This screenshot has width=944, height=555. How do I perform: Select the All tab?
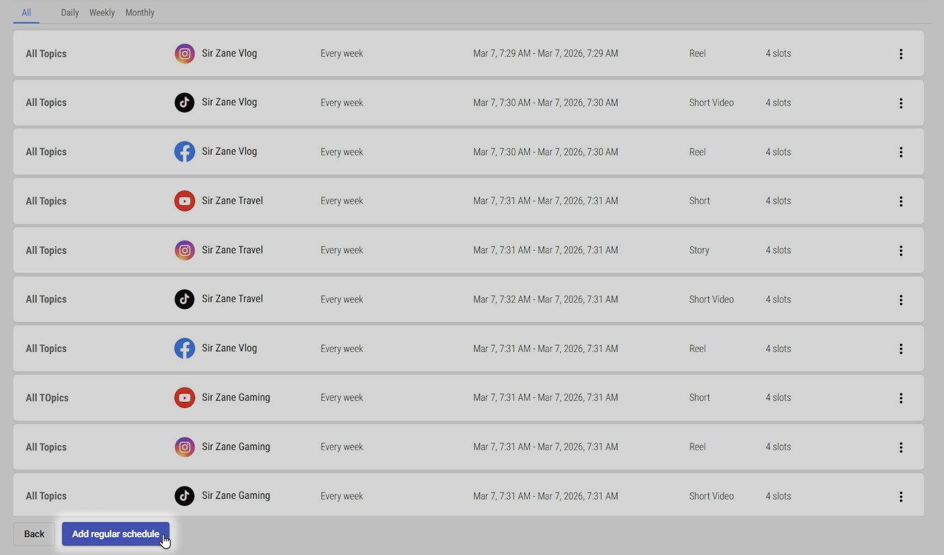coord(26,13)
